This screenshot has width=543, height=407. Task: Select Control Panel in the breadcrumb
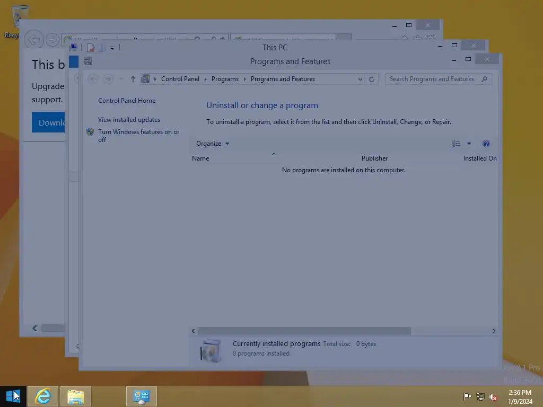[180, 79]
